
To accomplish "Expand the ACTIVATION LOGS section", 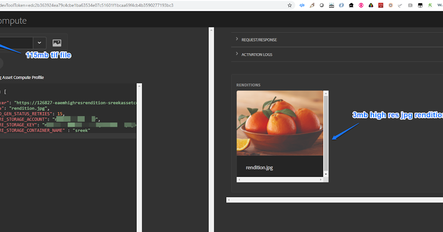I will (257, 54).
